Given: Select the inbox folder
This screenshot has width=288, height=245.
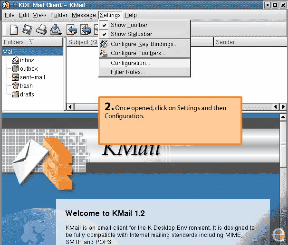Looking at the screenshot, I should pos(27,60).
